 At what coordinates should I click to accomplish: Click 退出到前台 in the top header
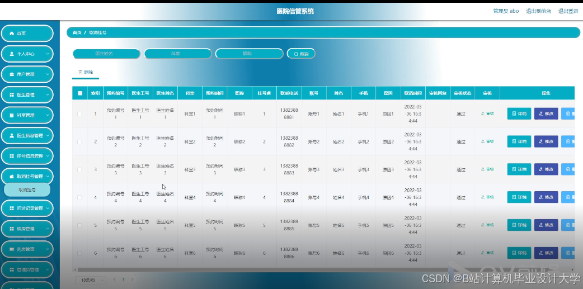point(538,11)
